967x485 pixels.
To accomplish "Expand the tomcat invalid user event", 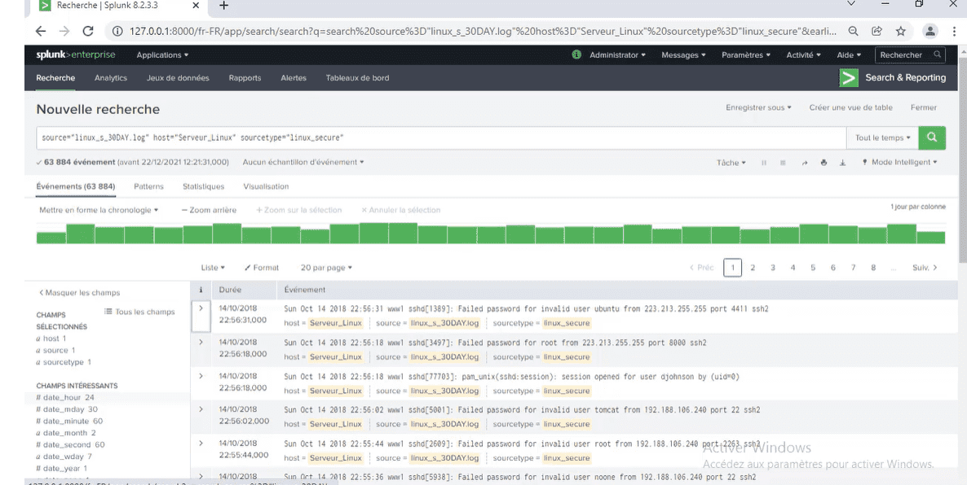I will (201, 409).
